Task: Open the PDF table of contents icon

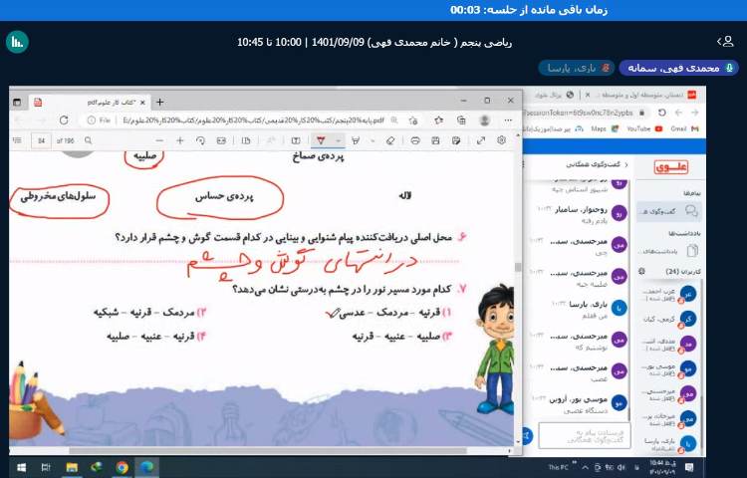Action: click(x=17, y=140)
